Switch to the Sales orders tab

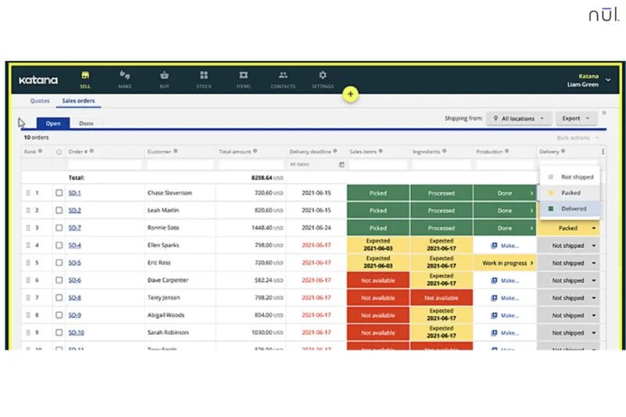(x=79, y=101)
